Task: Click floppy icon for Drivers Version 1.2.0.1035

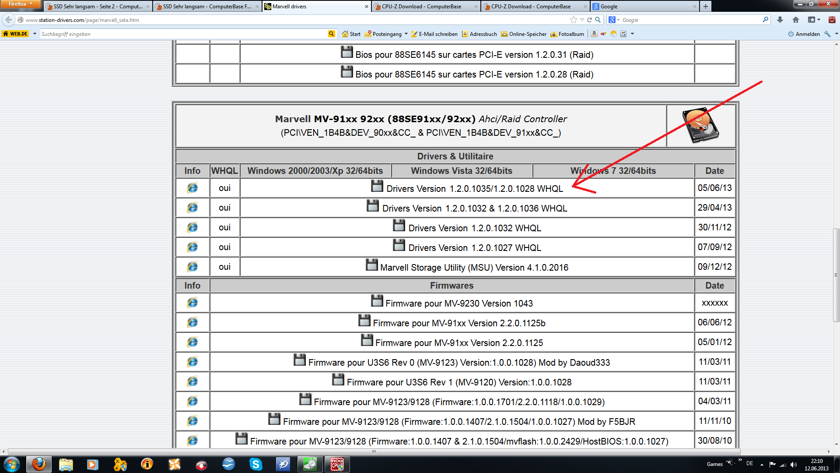Action: 377,186
